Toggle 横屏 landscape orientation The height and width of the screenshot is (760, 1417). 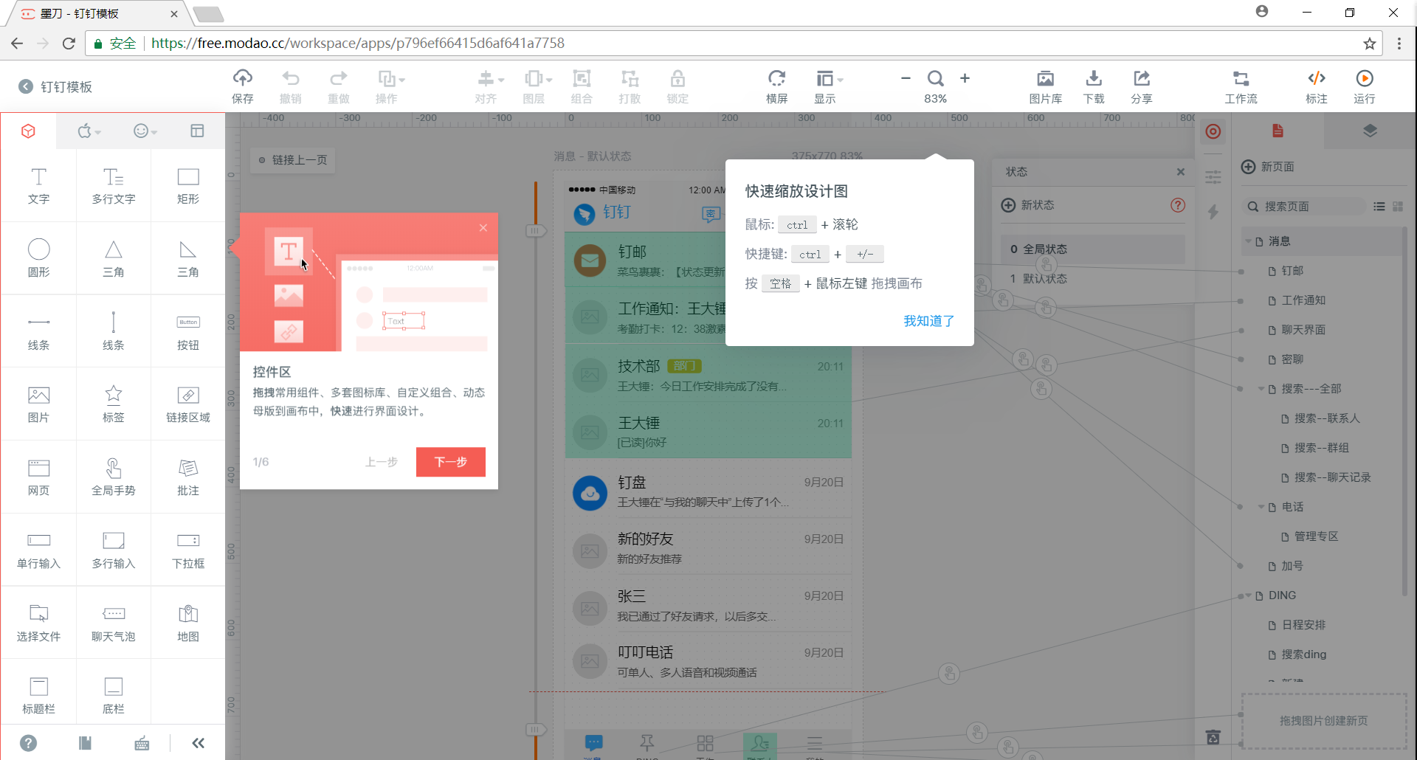pos(777,86)
